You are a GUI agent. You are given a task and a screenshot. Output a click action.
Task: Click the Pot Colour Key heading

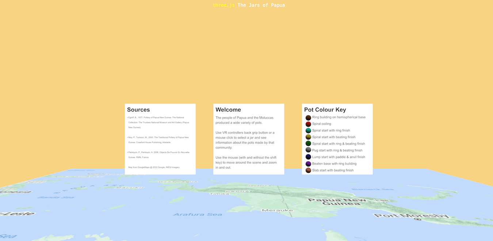click(325, 110)
